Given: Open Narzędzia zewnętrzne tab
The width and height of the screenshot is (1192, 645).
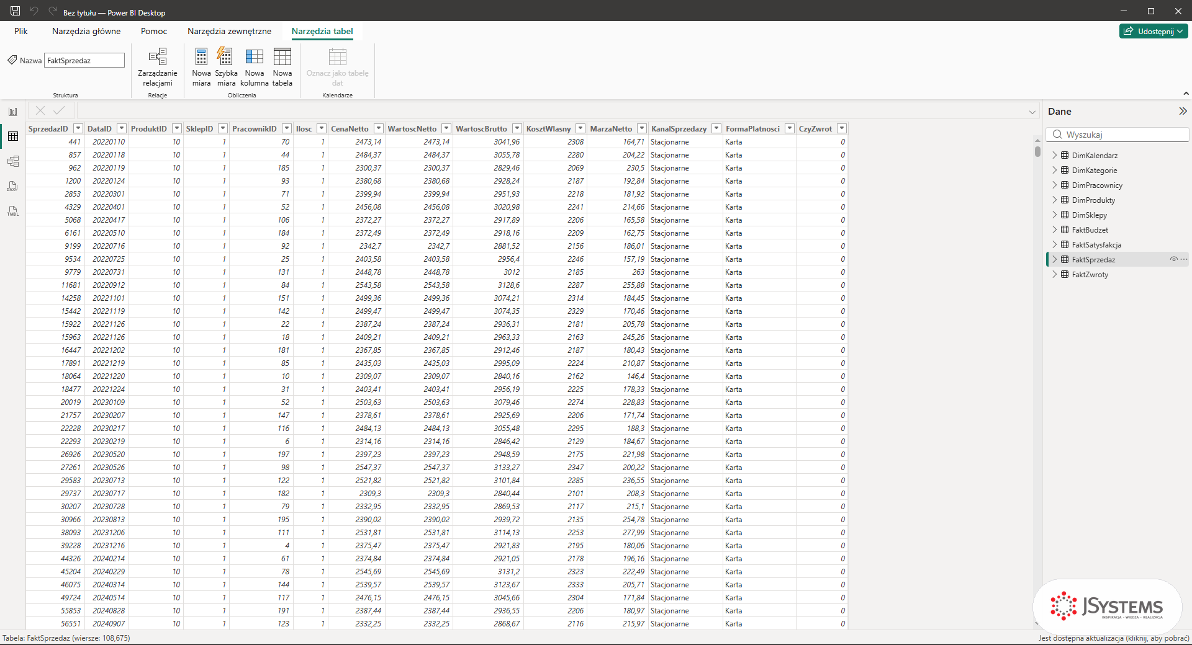Looking at the screenshot, I should click(230, 31).
